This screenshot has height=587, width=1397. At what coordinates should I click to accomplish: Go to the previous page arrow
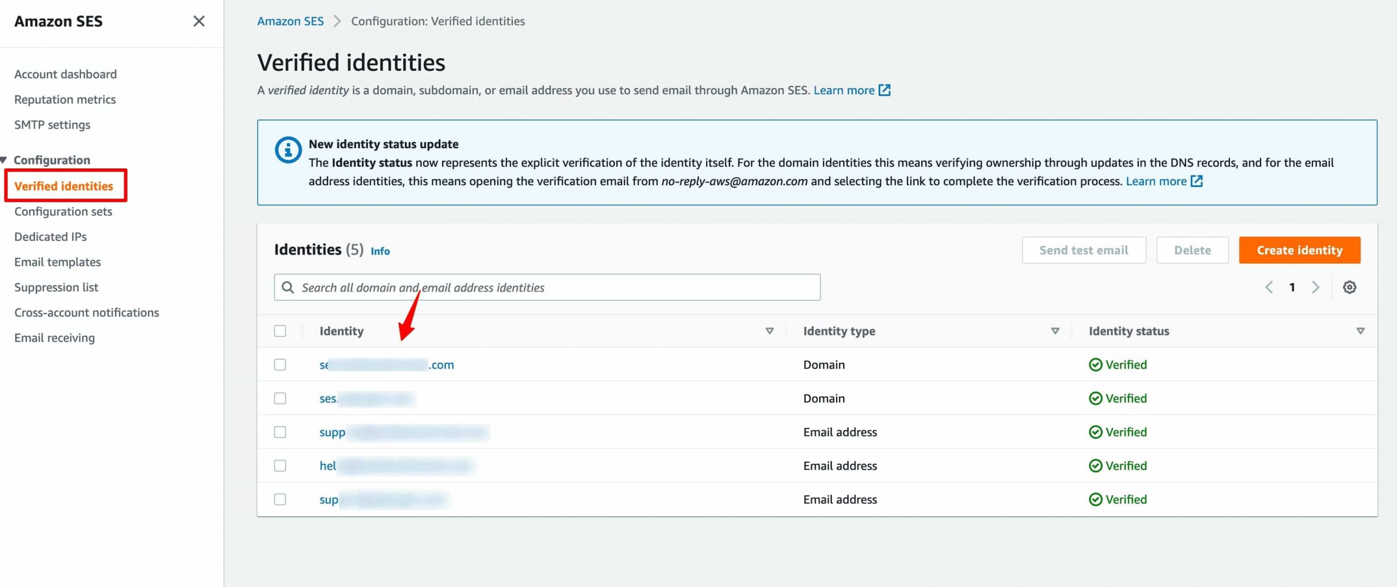pos(1269,287)
